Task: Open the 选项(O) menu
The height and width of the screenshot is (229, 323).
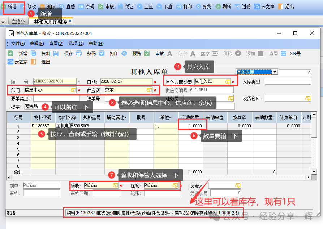Action: (x=76, y=44)
